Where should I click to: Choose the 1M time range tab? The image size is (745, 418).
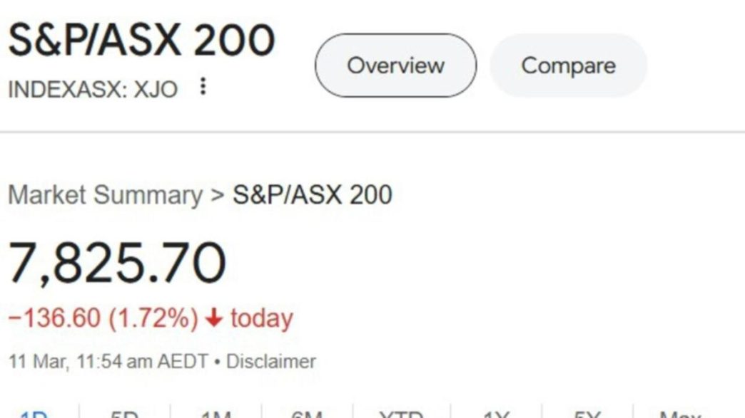click(216, 414)
